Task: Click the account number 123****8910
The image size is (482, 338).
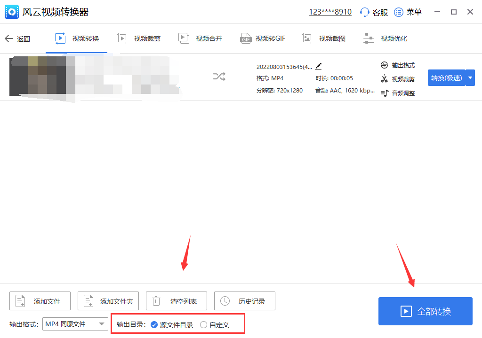Action: [x=330, y=12]
